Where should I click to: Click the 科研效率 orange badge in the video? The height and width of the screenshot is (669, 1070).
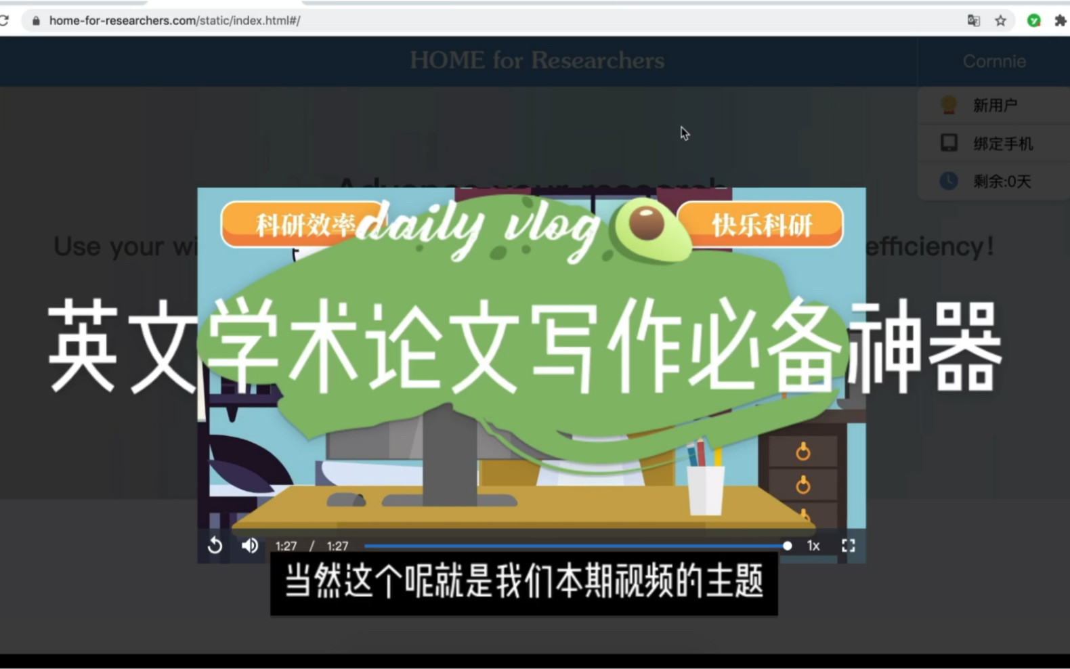pos(303,225)
